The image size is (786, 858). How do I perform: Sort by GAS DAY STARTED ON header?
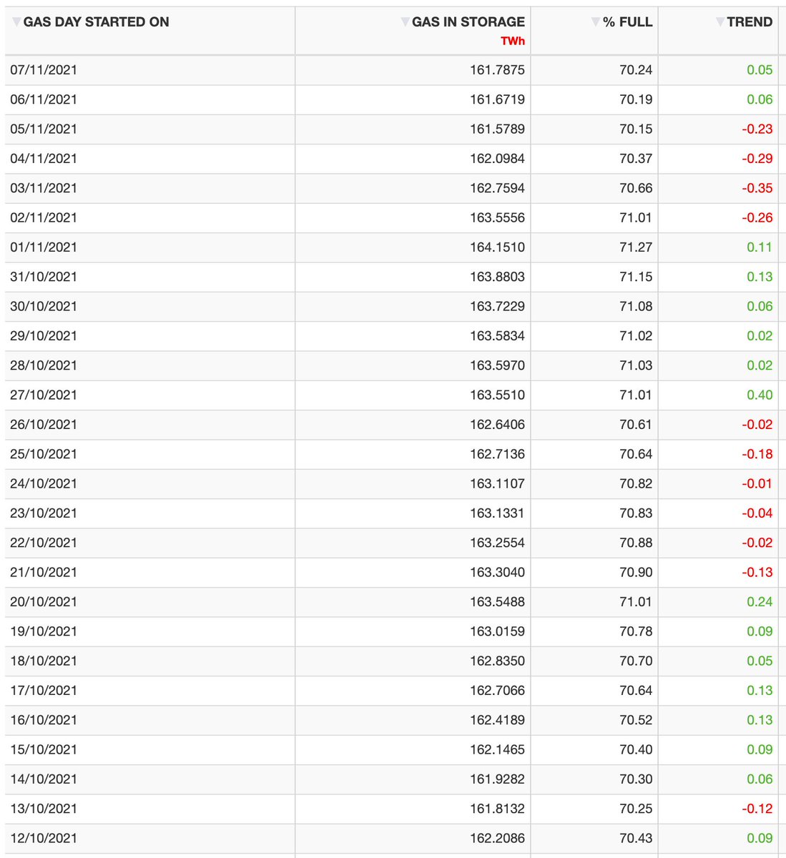96,22
